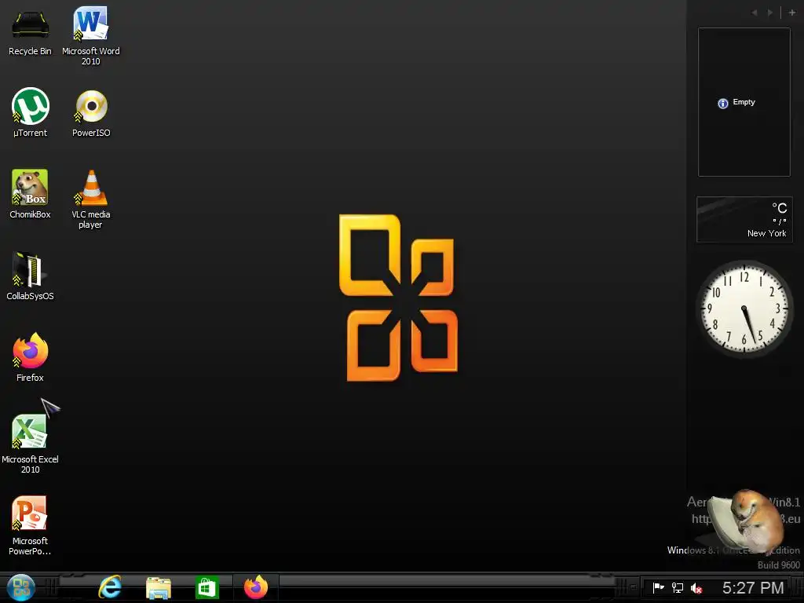Click the sidebar previous page arrow

(755, 13)
